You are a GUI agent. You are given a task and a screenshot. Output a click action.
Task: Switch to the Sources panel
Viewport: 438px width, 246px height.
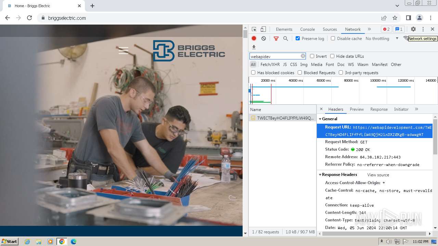point(330,29)
